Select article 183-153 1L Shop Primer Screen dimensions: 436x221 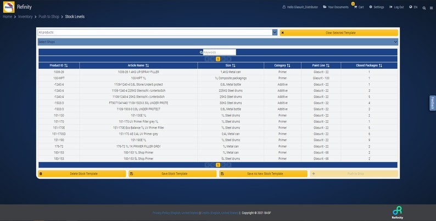click(x=138, y=152)
